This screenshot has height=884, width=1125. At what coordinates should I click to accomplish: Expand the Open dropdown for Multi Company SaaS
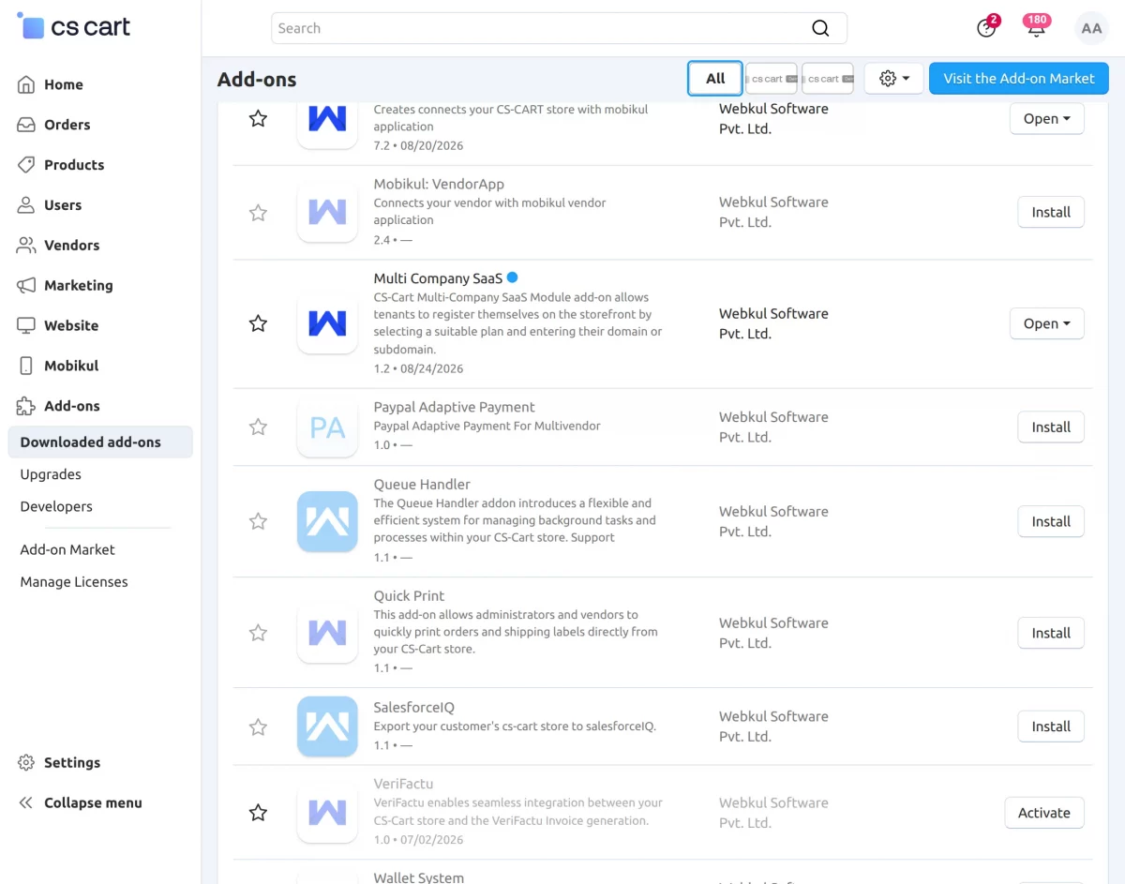coord(1047,323)
